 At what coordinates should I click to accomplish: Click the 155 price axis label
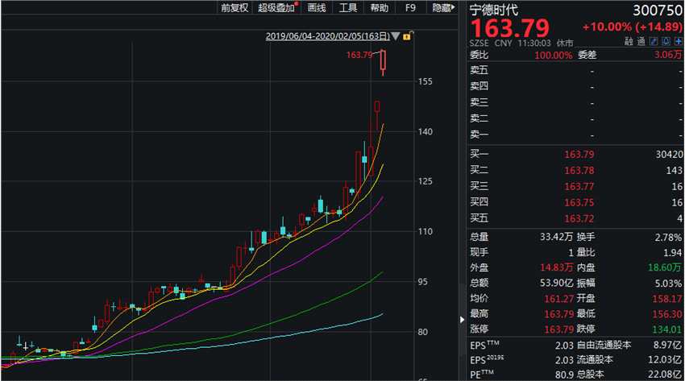point(425,81)
